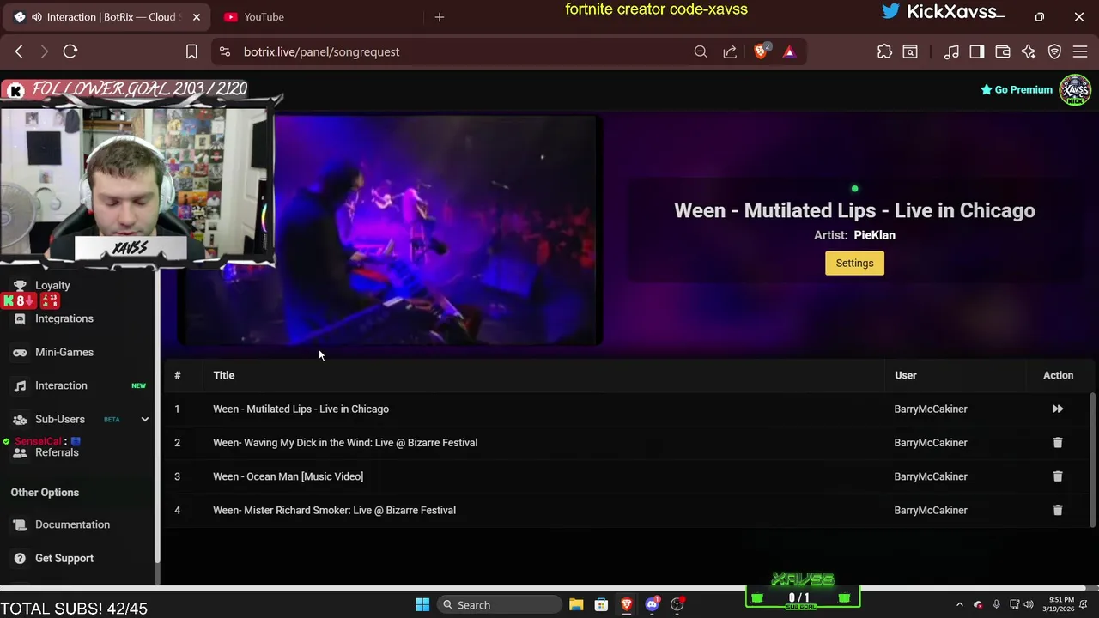Open Loyalty in the sidebar
Viewport: 1099px width, 618px height.
click(52, 285)
